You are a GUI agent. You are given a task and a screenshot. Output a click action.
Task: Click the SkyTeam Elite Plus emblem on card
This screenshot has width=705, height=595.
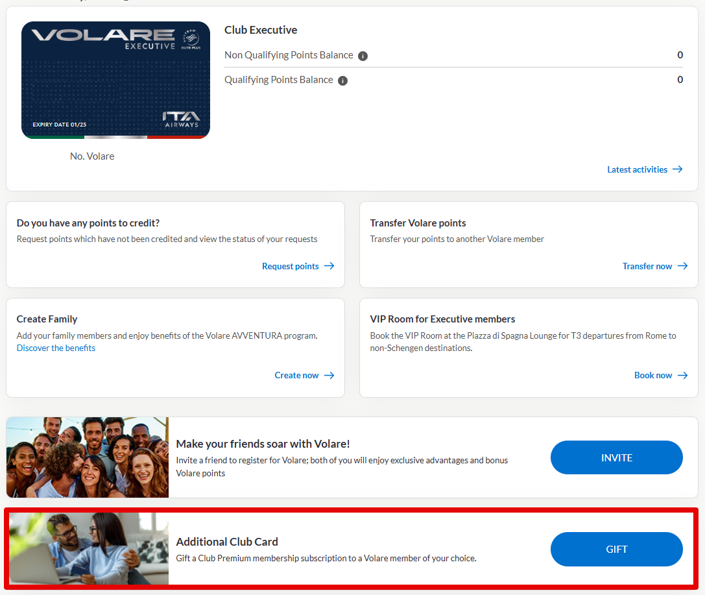tap(191, 39)
